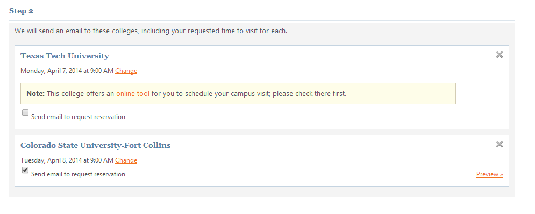
Task: Click Colorado State's 'Send email to request reservation' label
Action: 78,174
